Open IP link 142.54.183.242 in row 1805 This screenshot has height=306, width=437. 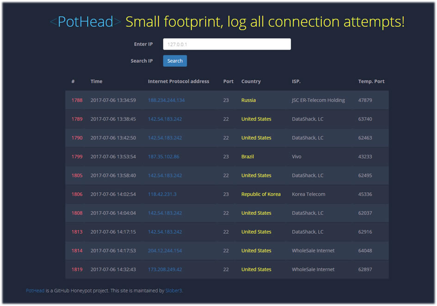coord(165,175)
